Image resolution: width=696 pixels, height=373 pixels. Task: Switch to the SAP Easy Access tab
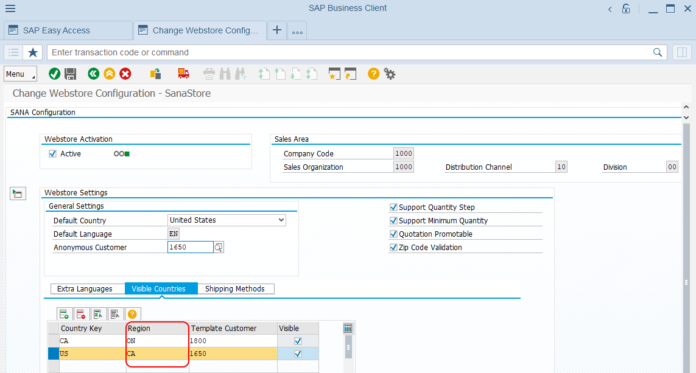(x=68, y=30)
